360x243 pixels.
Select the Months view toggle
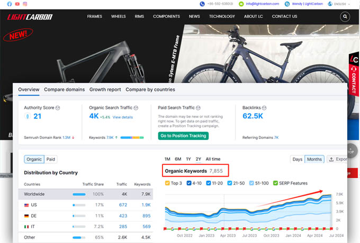coord(314,160)
